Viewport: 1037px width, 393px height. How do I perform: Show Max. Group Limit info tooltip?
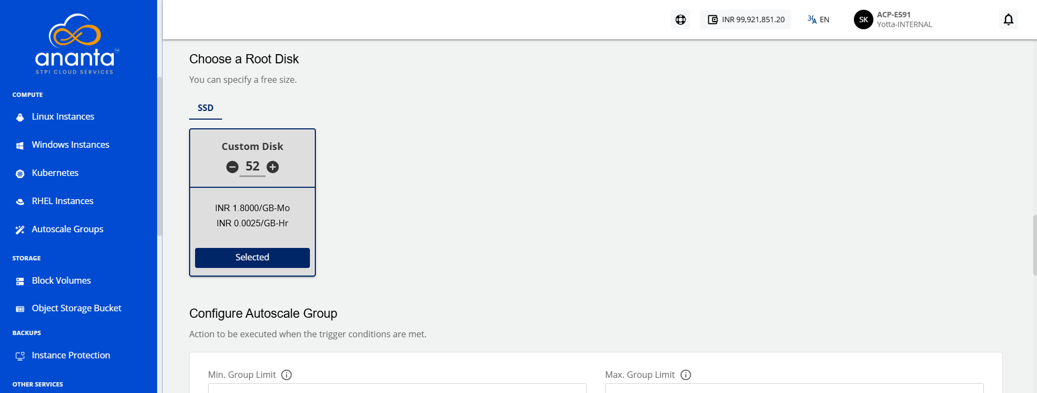(686, 375)
